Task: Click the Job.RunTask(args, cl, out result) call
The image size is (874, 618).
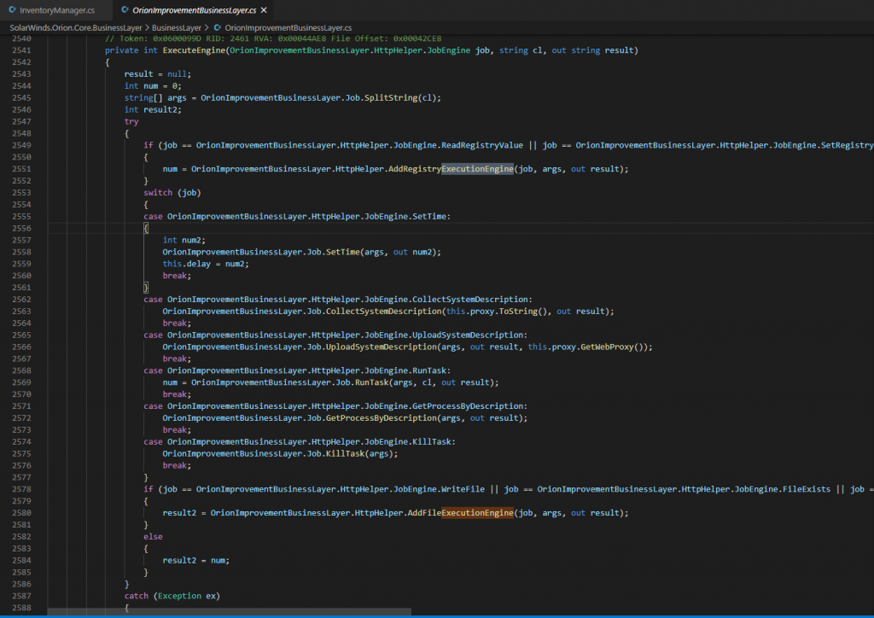Action: (x=345, y=383)
